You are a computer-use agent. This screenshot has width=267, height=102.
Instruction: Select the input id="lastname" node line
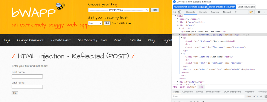(214, 63)
